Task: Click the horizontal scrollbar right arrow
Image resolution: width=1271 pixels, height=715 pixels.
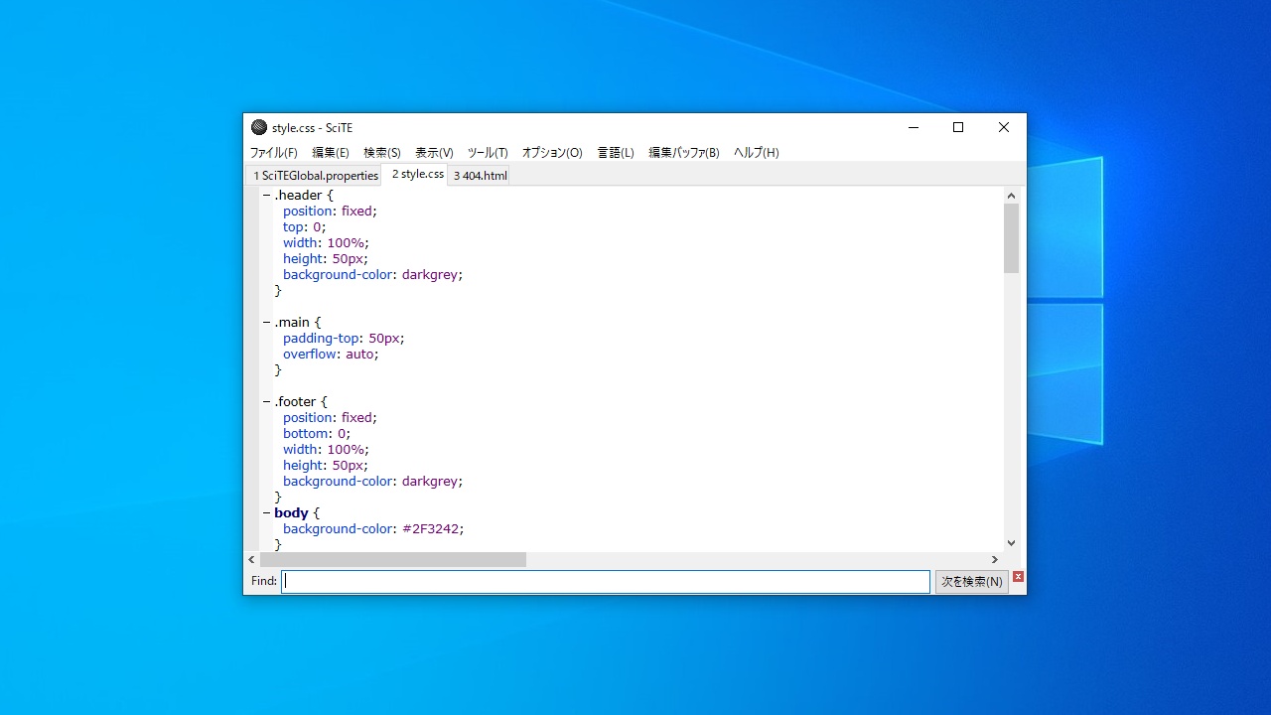Action: click(995, 560)
